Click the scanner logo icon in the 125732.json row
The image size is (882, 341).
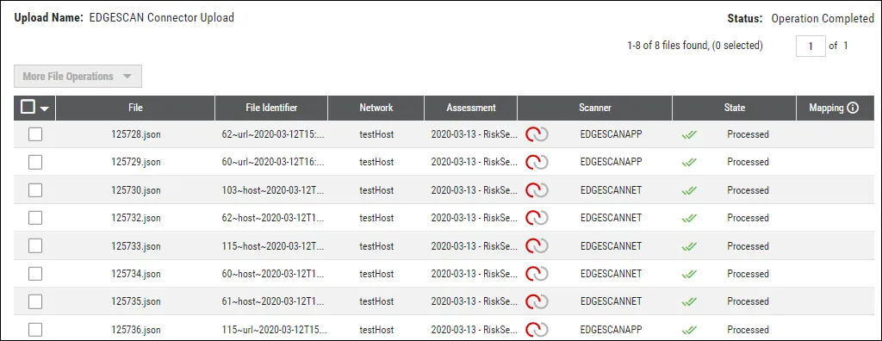click(x=537, y=218)
